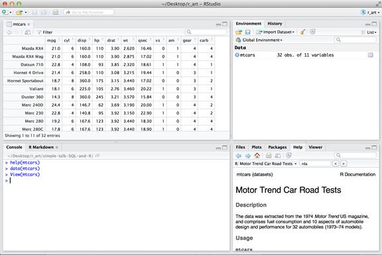Click the Save workspace floppy icon
The width and height of the screenshot is (382, 255).
point(248,32)
